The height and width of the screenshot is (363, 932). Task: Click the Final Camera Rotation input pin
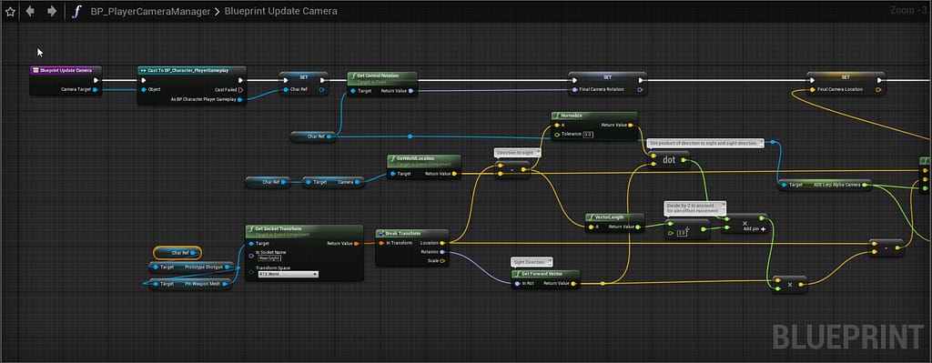574,90
